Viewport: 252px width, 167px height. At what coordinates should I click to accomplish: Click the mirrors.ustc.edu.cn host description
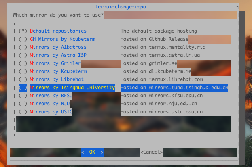(161, 112)
